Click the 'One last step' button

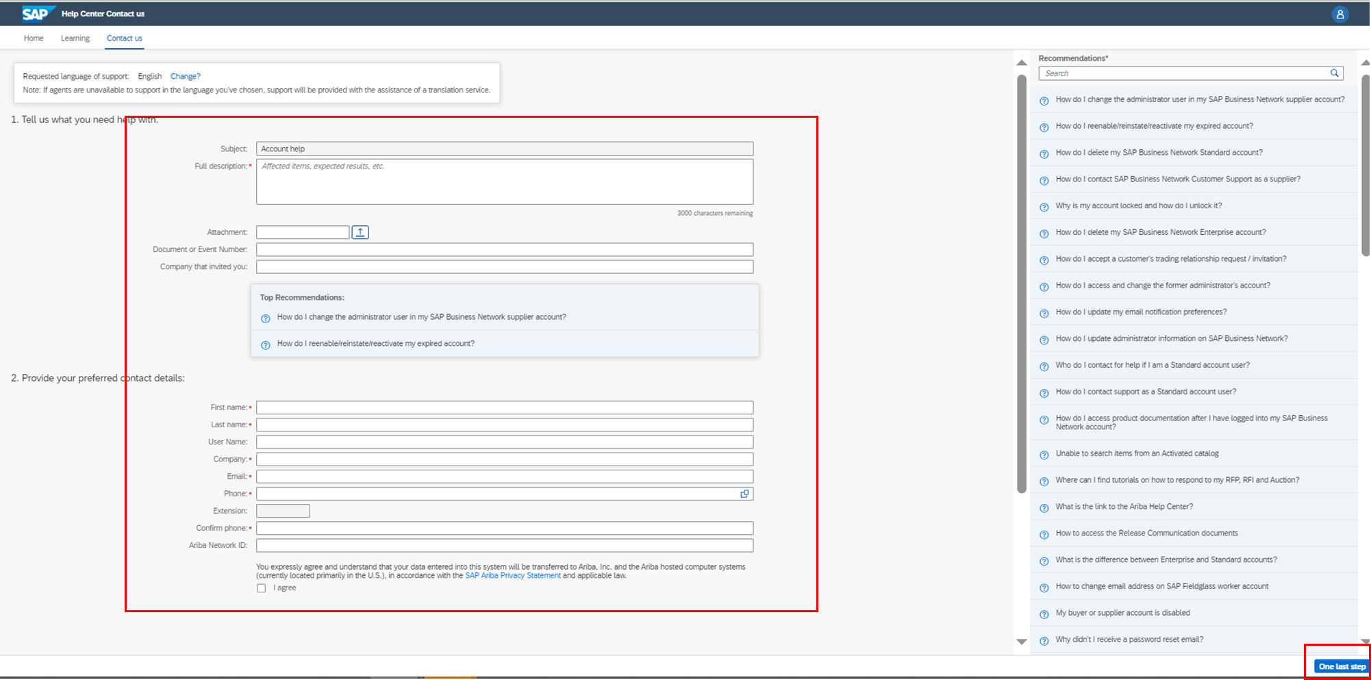pos(1342,666)
